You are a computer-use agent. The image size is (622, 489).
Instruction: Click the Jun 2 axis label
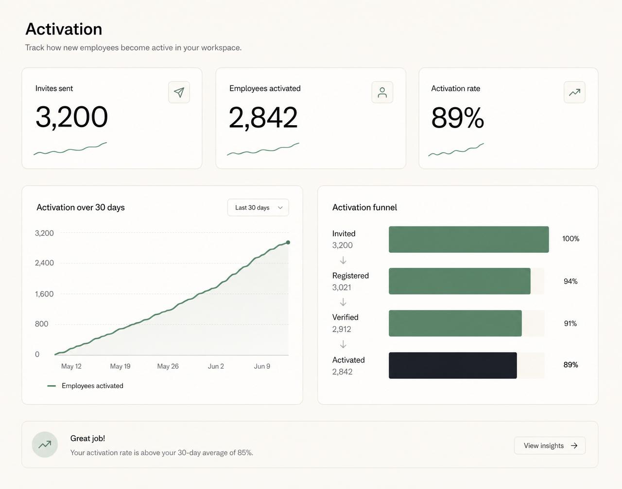216,366
